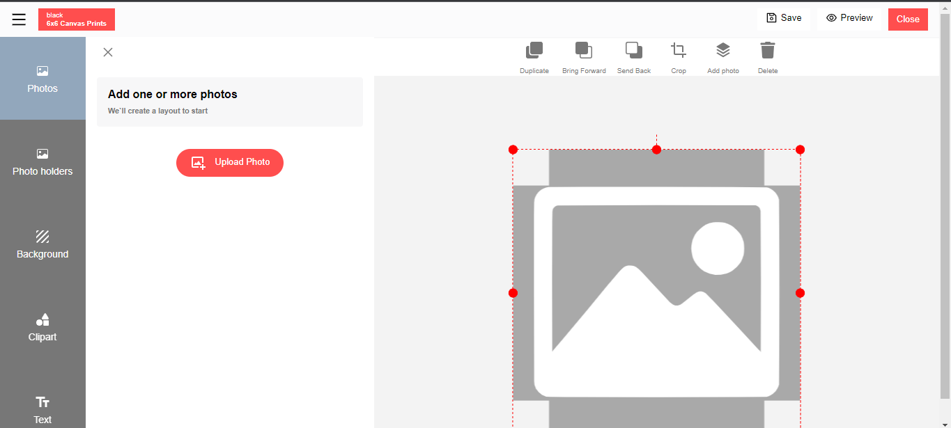Send the selected element back
The image size is (951, 428).
(x=634, y=58)
